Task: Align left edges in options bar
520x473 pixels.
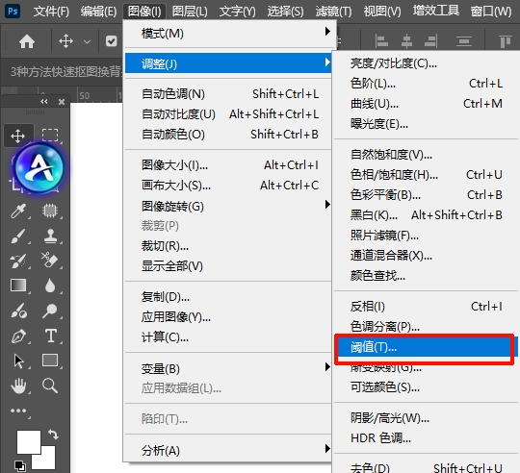Action: coord(381,42)
